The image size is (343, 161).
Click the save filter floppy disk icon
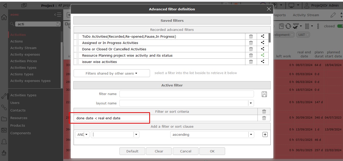click(x=264, y=94)
